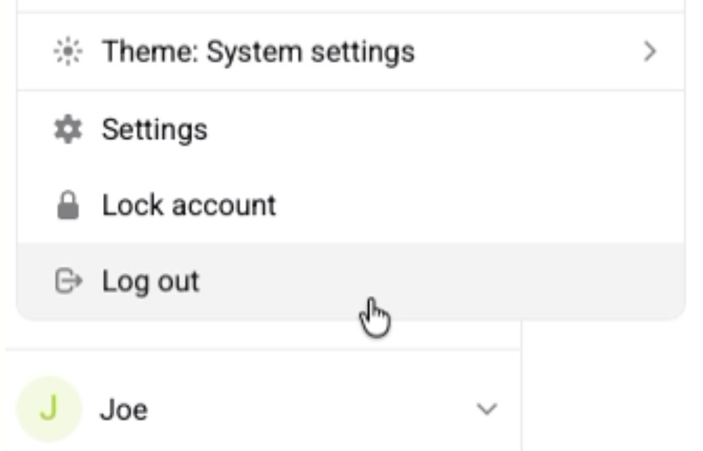Screen dimensions: 703x451
Task: Expand the Theme submenu via right chevron
Action: click(649, 52)
